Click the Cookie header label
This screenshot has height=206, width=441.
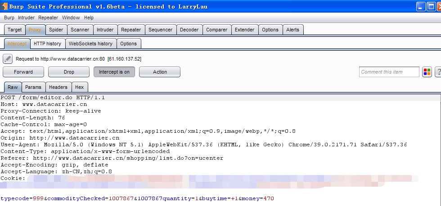pyautogui.click(x=13, y=179)
